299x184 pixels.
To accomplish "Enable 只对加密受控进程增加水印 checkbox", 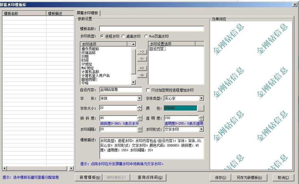I will [148, 90].
